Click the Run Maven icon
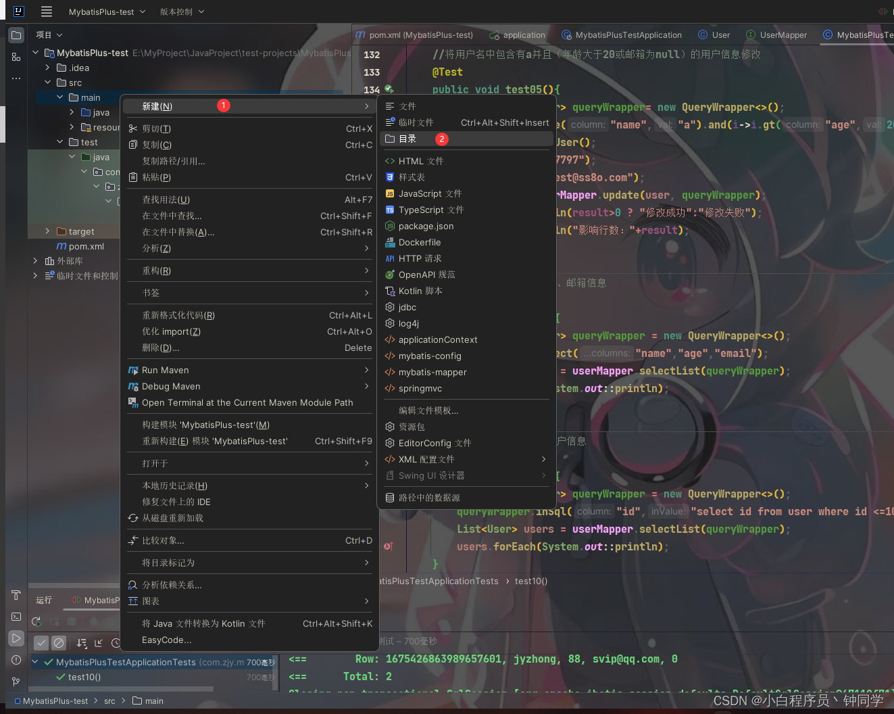This screenshot has width=894, height=714. point(133,370)
